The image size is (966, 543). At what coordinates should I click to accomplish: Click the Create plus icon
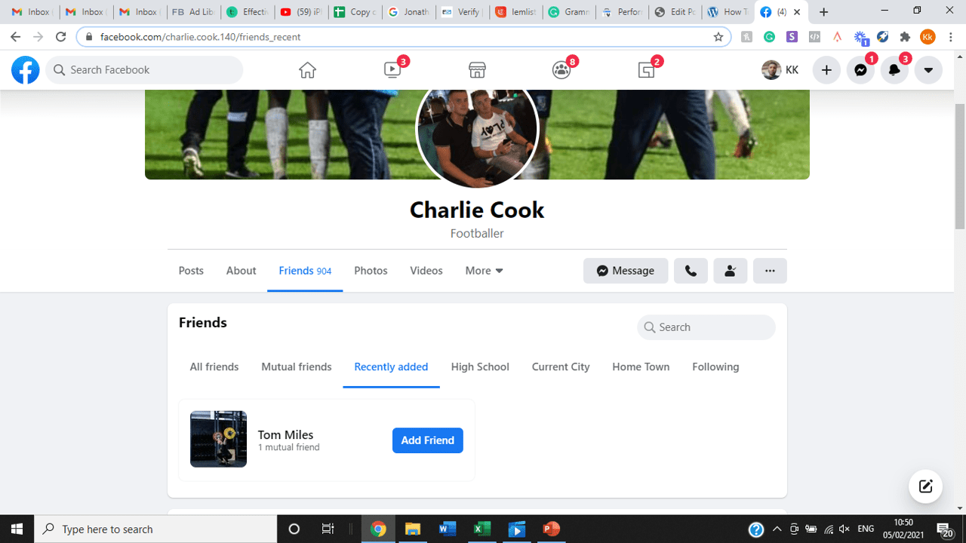[826, 69]
